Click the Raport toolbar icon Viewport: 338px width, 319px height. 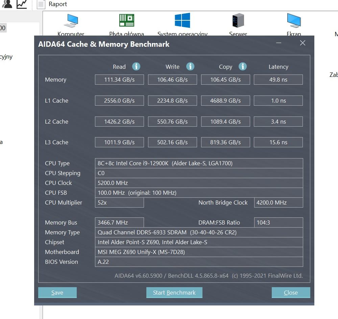pos(41,4)
